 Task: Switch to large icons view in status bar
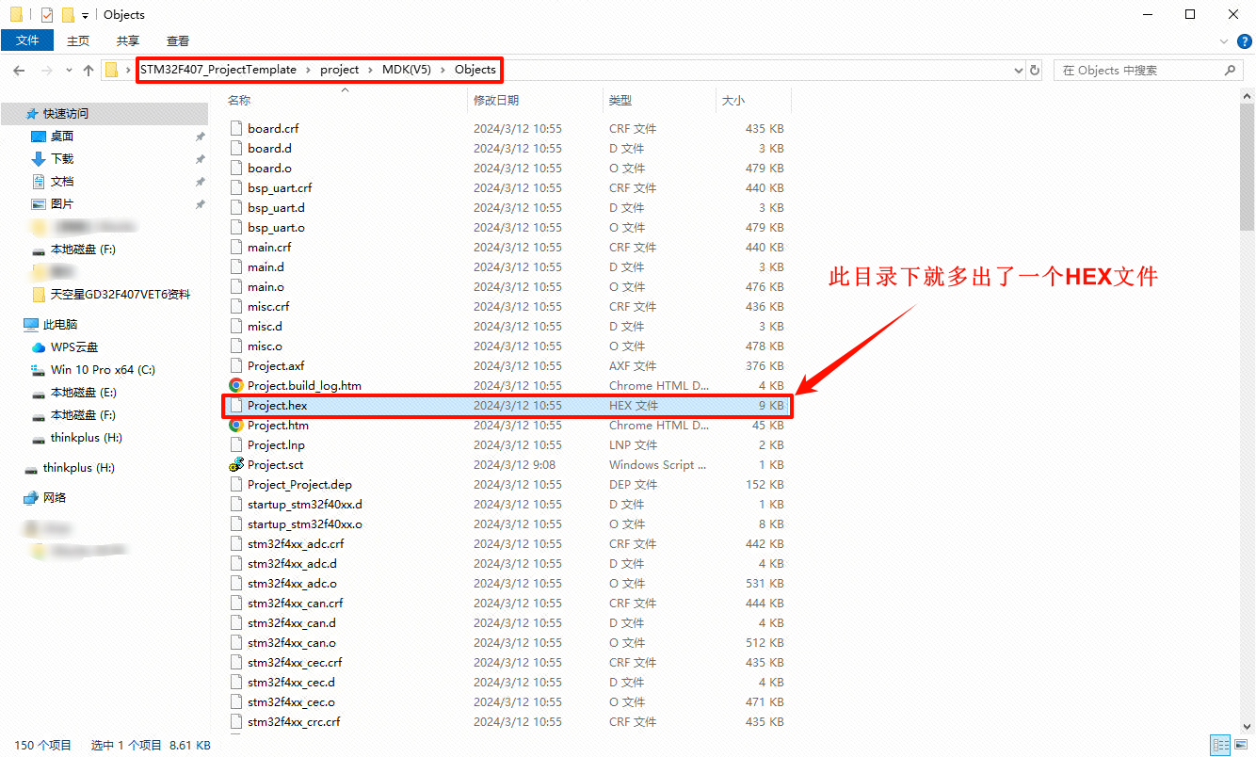coord(1240,745)
